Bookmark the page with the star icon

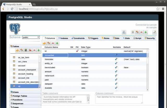[x=158, y=9]
